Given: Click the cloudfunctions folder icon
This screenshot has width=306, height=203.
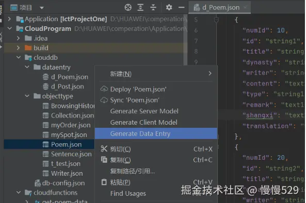Looking at the screenshot, I should (28, 193).
